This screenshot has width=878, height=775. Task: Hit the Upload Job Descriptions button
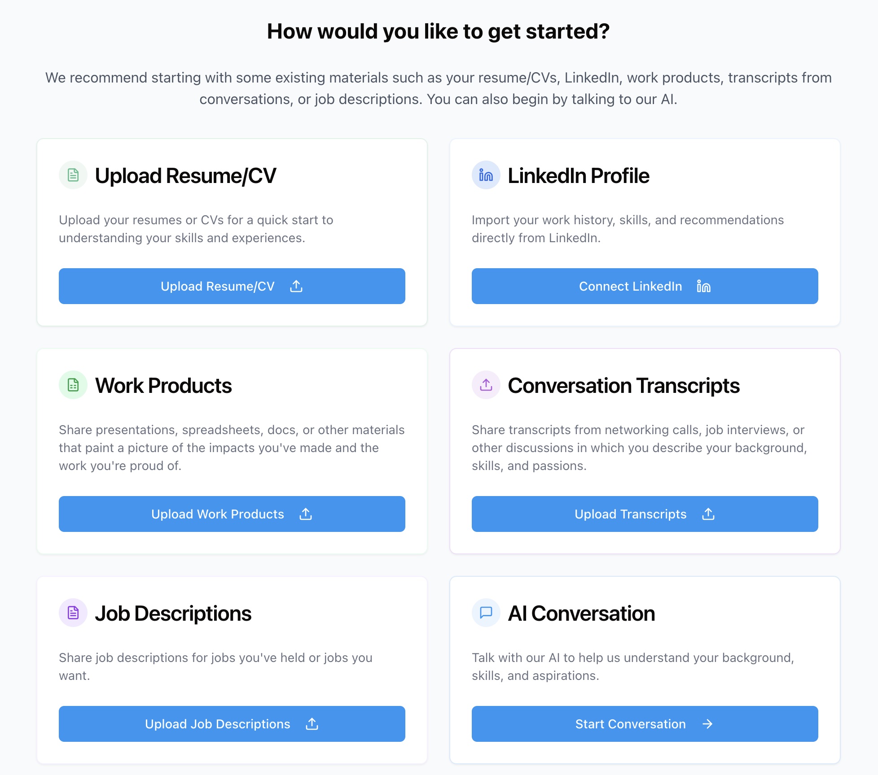pos(232,724)
